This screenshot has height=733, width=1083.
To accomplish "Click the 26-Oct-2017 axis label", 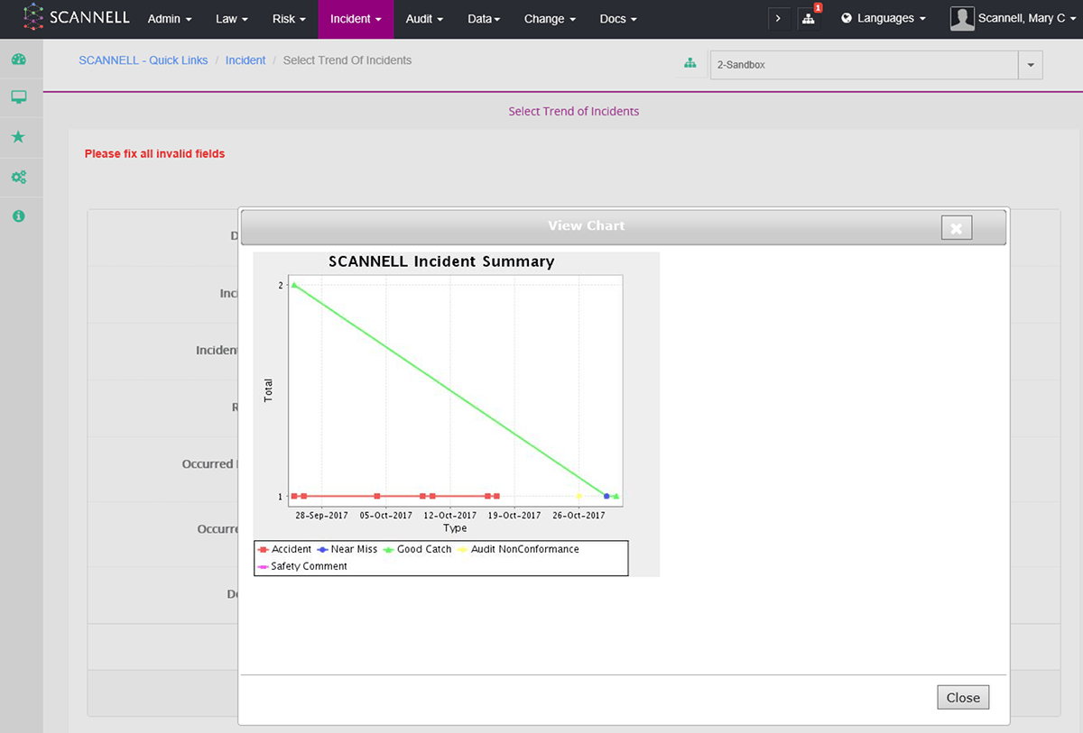I will pyautogui.click(x=579, y=516).
